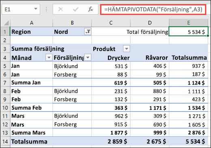Open the Name Box dropdown arrow

click(36, 9)
